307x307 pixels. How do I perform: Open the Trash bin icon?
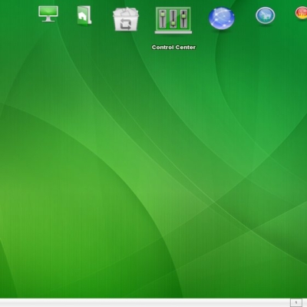[126, 19]
